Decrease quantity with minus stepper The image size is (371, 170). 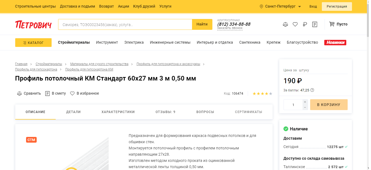[305, 107]
